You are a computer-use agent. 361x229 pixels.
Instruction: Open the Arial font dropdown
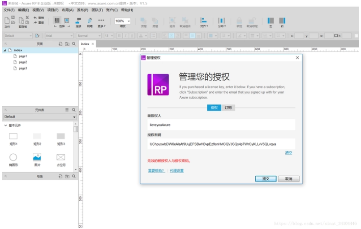point(59,36)
